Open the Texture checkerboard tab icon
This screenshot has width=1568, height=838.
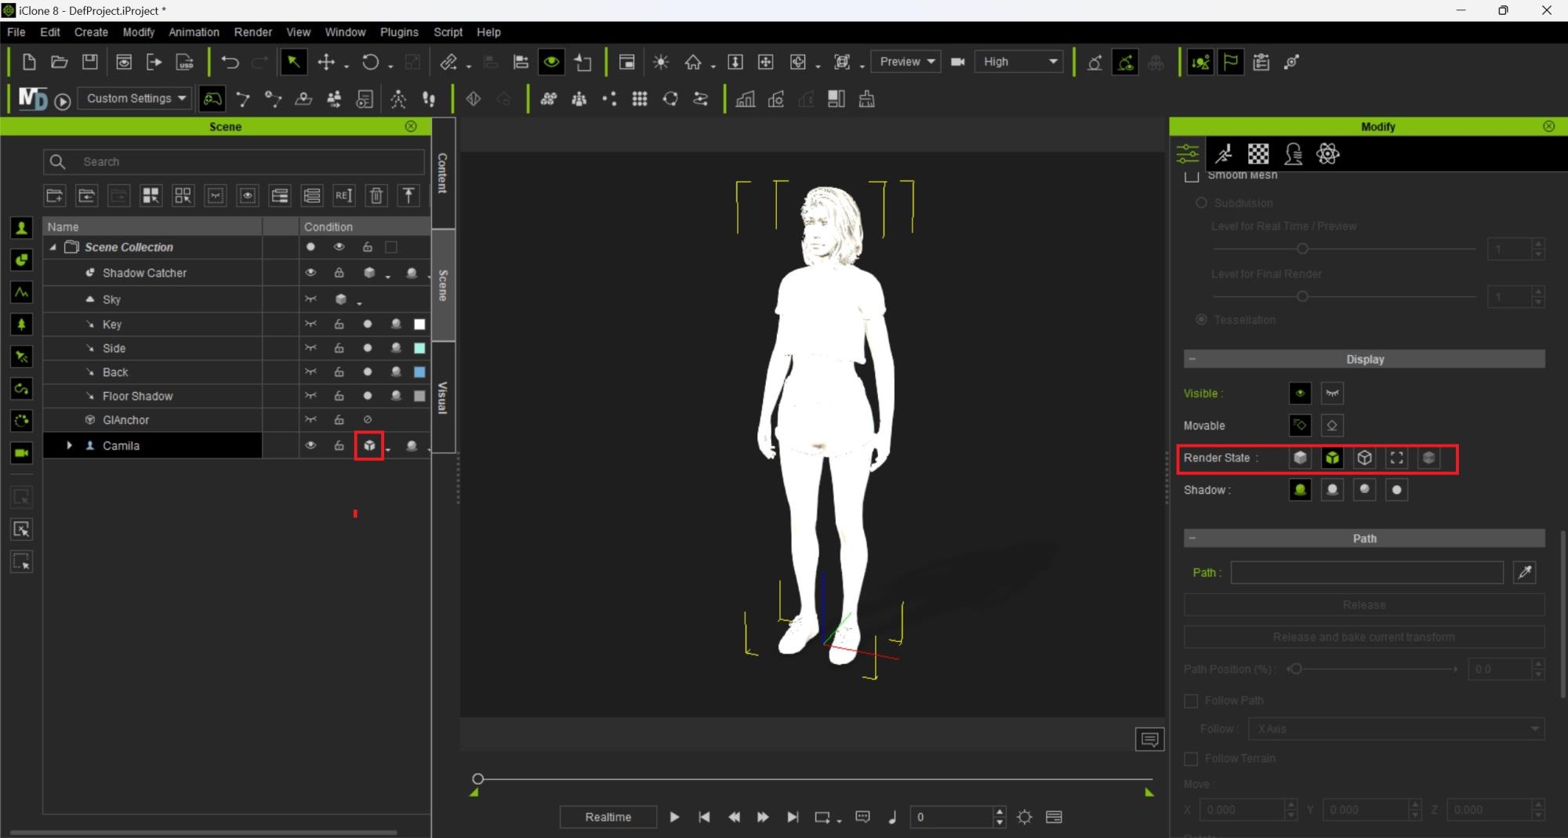pyautogui.click(x=1258, y=154)
